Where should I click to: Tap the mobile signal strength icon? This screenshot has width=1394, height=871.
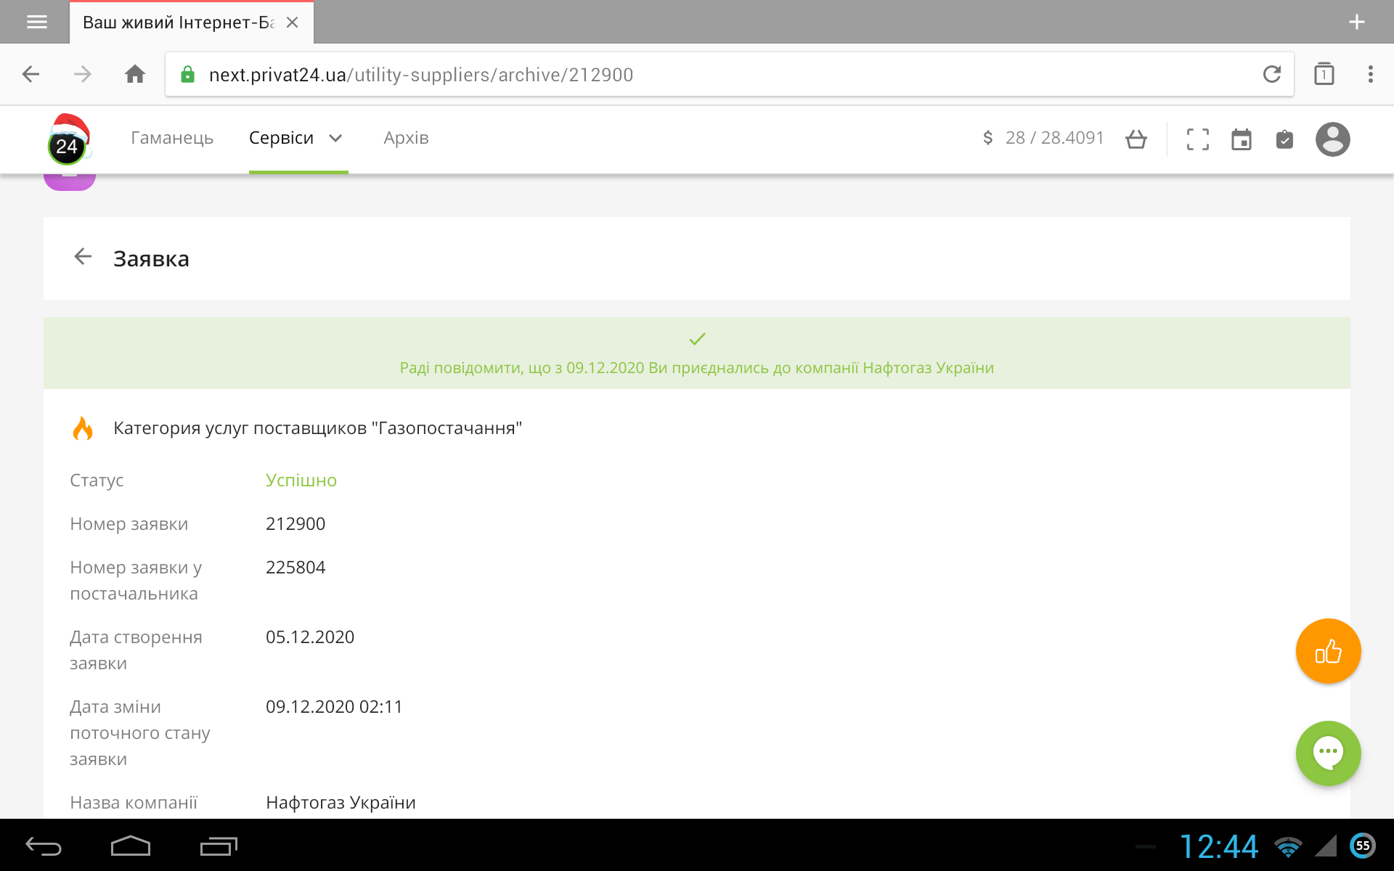pyautogui.click(x=1326, y=846)
